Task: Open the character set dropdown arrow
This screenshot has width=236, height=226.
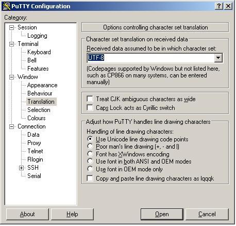Action: point(218,58)
